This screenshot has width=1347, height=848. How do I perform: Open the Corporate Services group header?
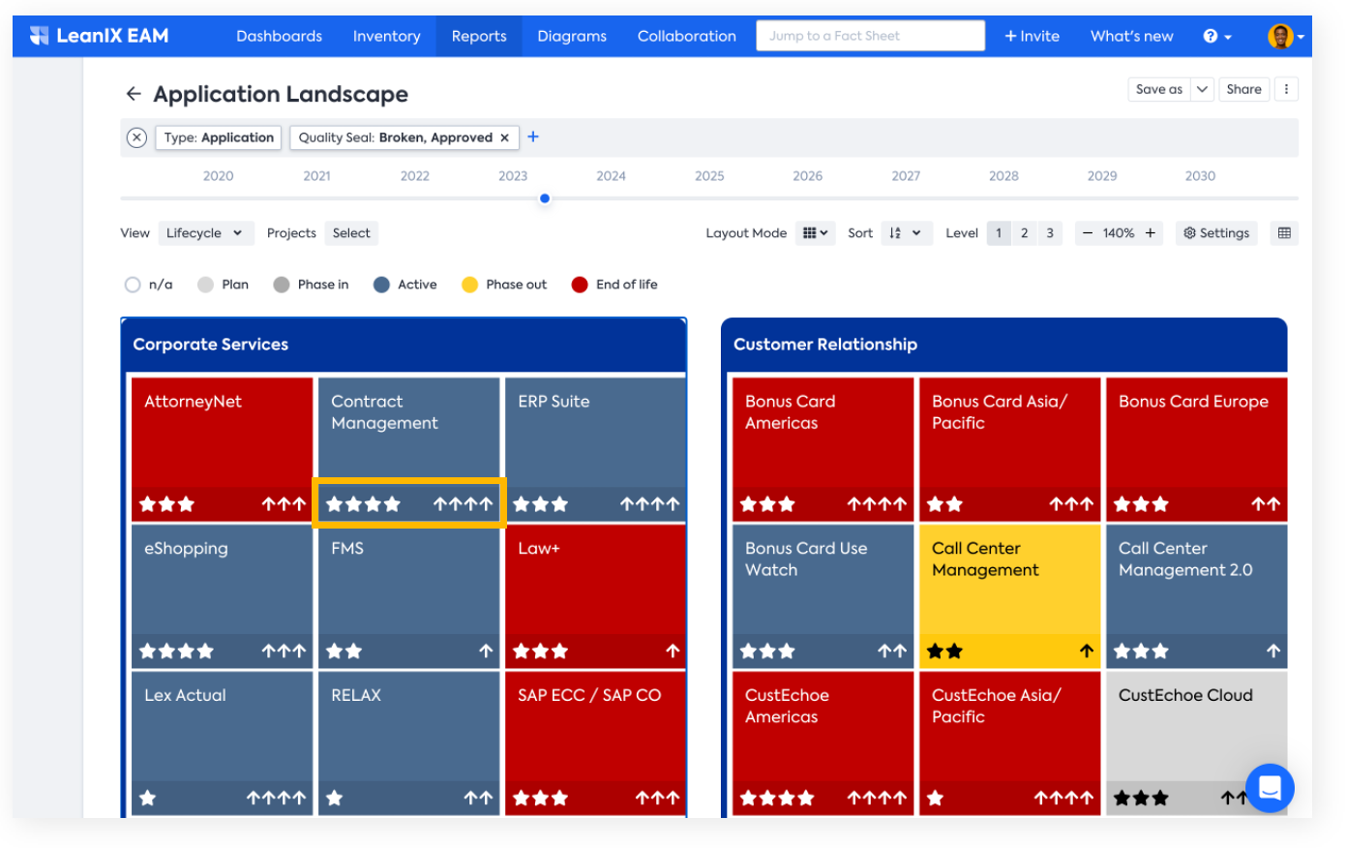(404, 345)
